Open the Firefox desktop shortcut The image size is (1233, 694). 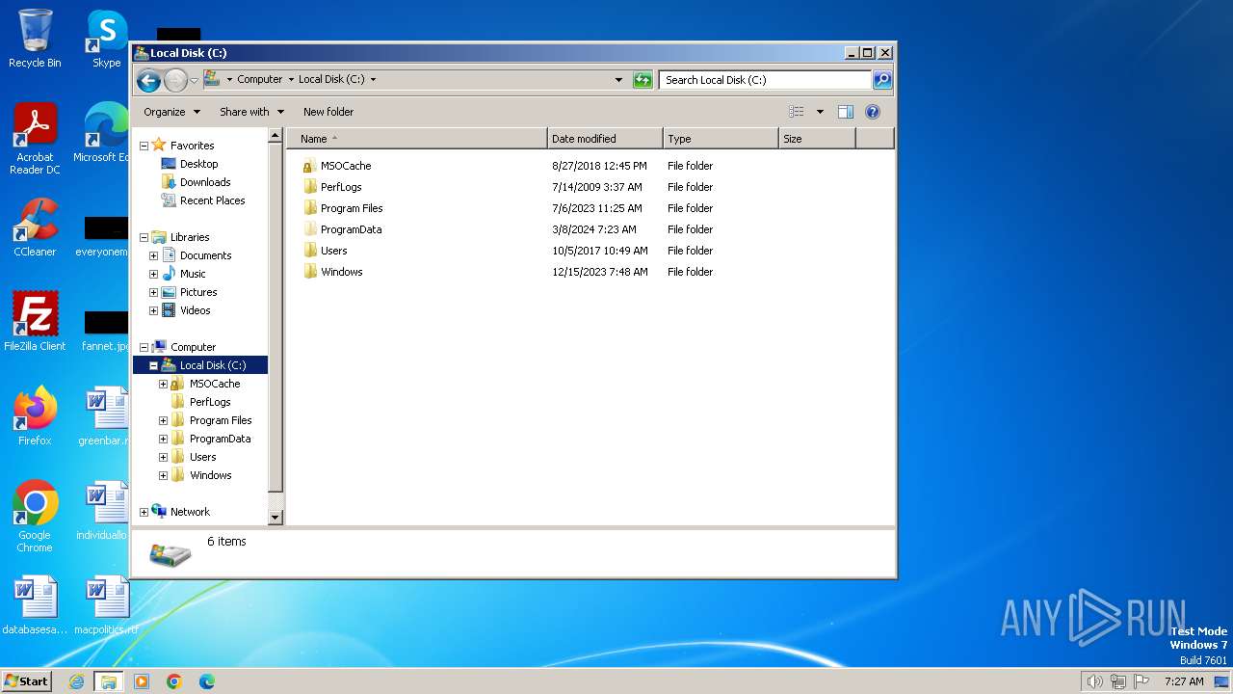tap(35, 415)
